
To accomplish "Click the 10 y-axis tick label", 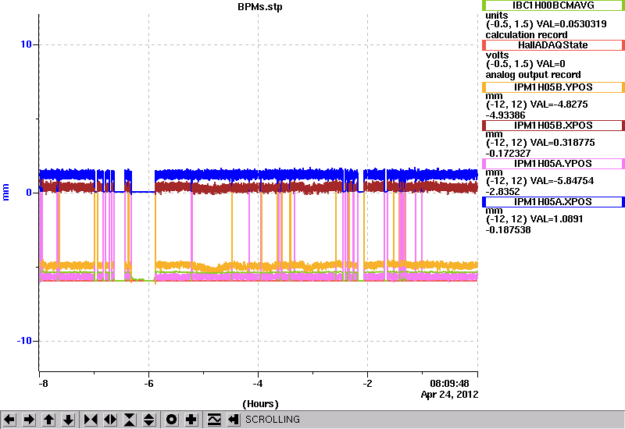I will [x=27, y=44].
